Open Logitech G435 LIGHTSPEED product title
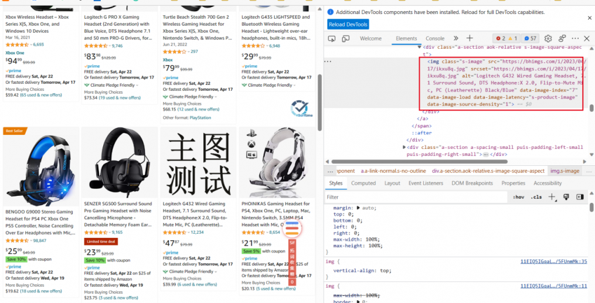Image resolution: width=595 pixels, height=303 pixels. coord(276,28)
